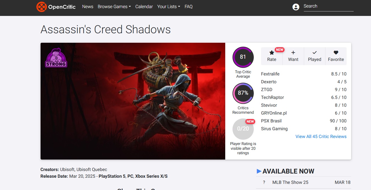Click the purple Strong rating badge

tap(56, 58)
